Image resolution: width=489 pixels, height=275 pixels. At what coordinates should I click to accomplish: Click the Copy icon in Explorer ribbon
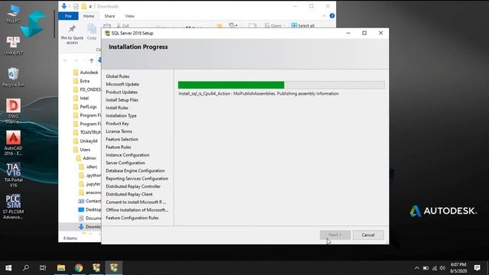pyautogui.click(x=92, y=32)
